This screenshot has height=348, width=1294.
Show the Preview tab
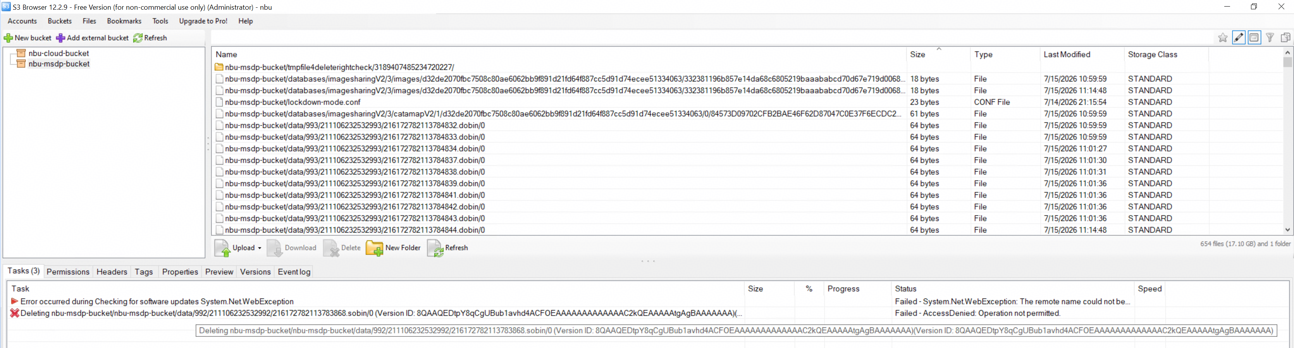220,272
